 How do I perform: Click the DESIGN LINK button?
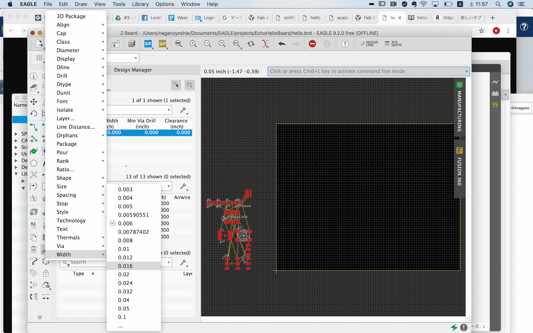click(x=369, y=44)
